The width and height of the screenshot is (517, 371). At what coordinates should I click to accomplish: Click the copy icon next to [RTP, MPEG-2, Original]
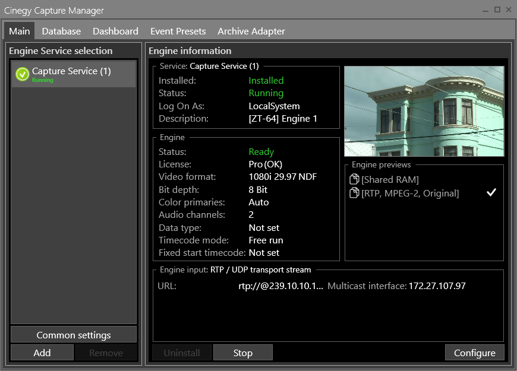(354, 193)
